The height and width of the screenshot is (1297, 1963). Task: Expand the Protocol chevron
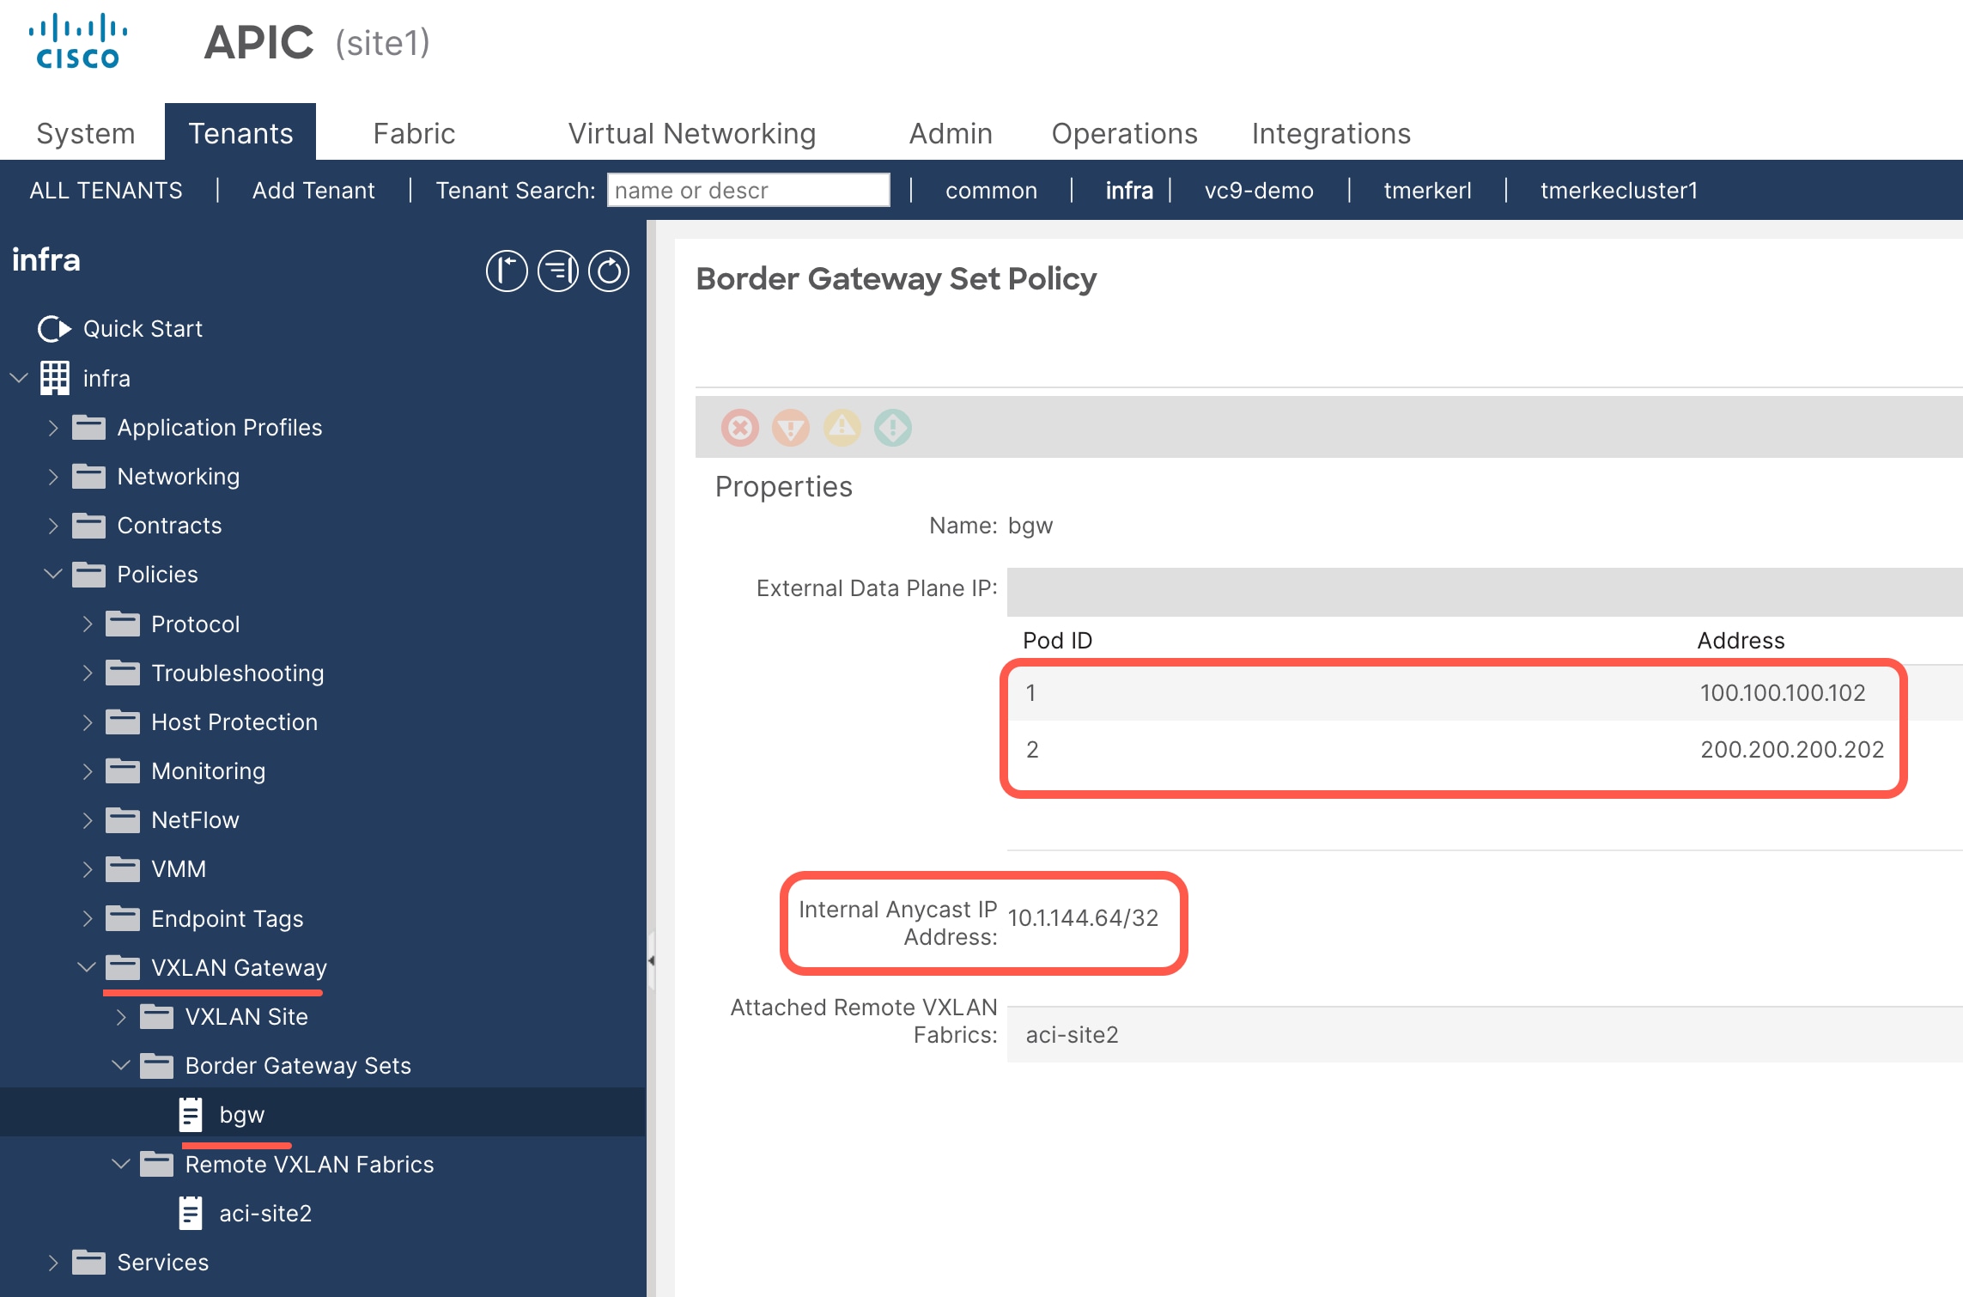tap(87, 624)
